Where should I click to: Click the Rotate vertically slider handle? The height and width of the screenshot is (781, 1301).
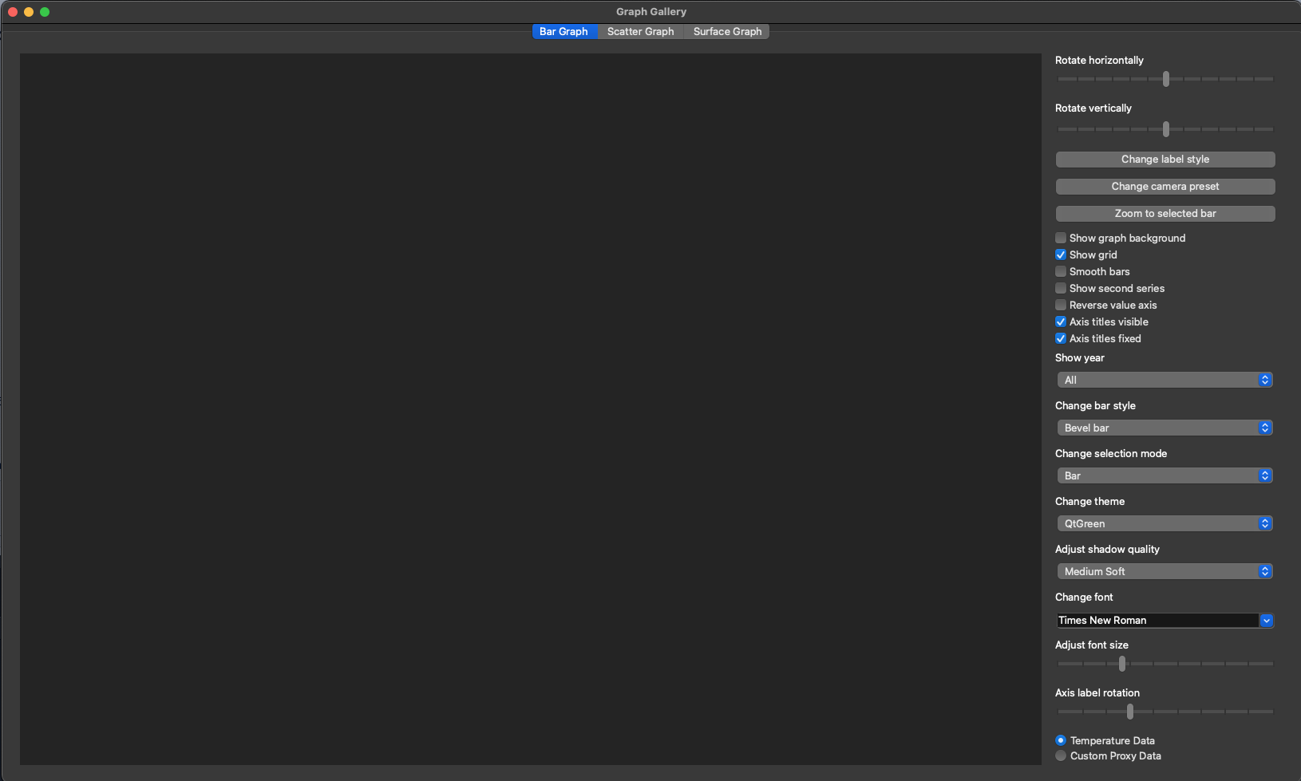pos(1166,128)
